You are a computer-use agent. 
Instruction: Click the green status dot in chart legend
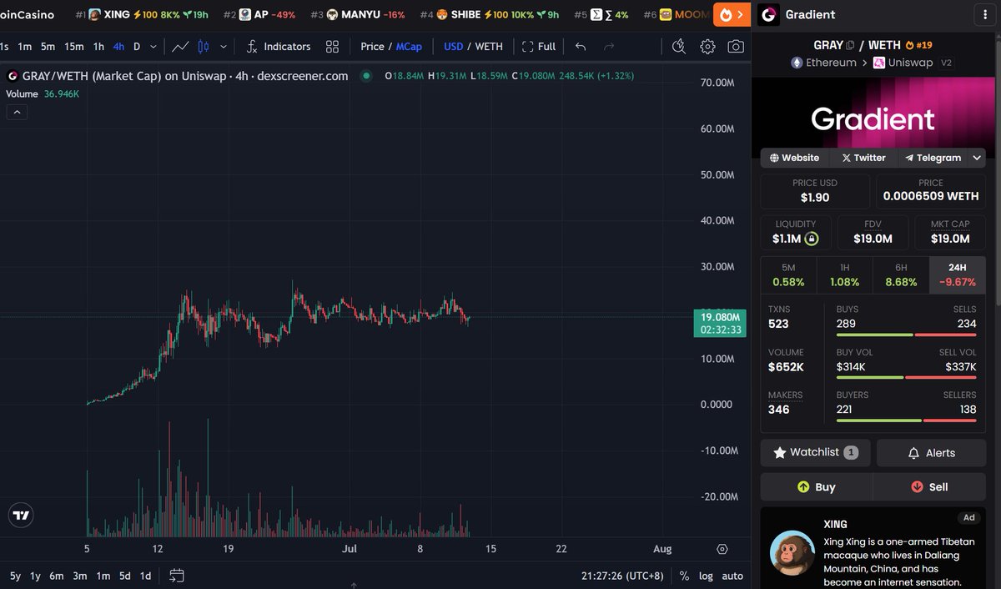point(365,76)
